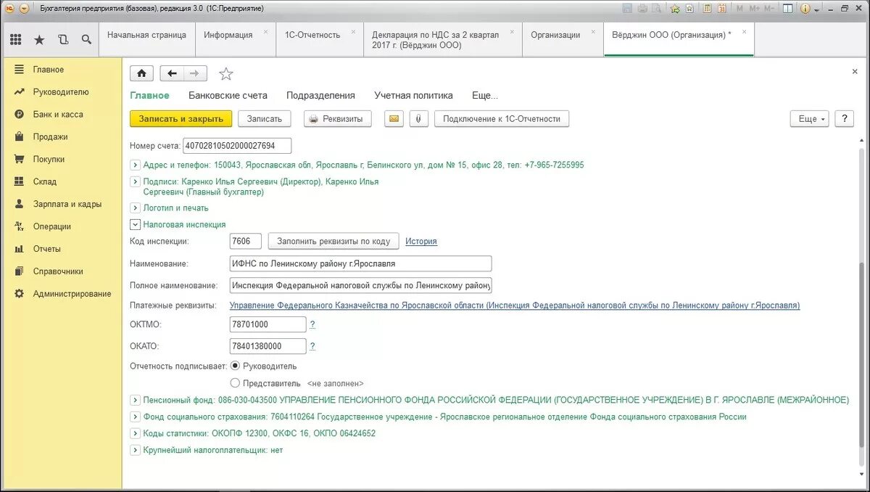The height and width of the screenshot is (492, 870).
Task: Close the organization form with X
Action: coord(855,72)
